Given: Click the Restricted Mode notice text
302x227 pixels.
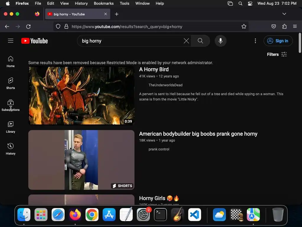Looking at the screenshot, I should 121,63.
